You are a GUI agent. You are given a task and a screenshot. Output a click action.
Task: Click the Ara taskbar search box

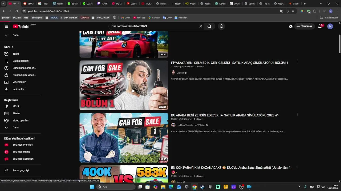(x=116, y=187)
